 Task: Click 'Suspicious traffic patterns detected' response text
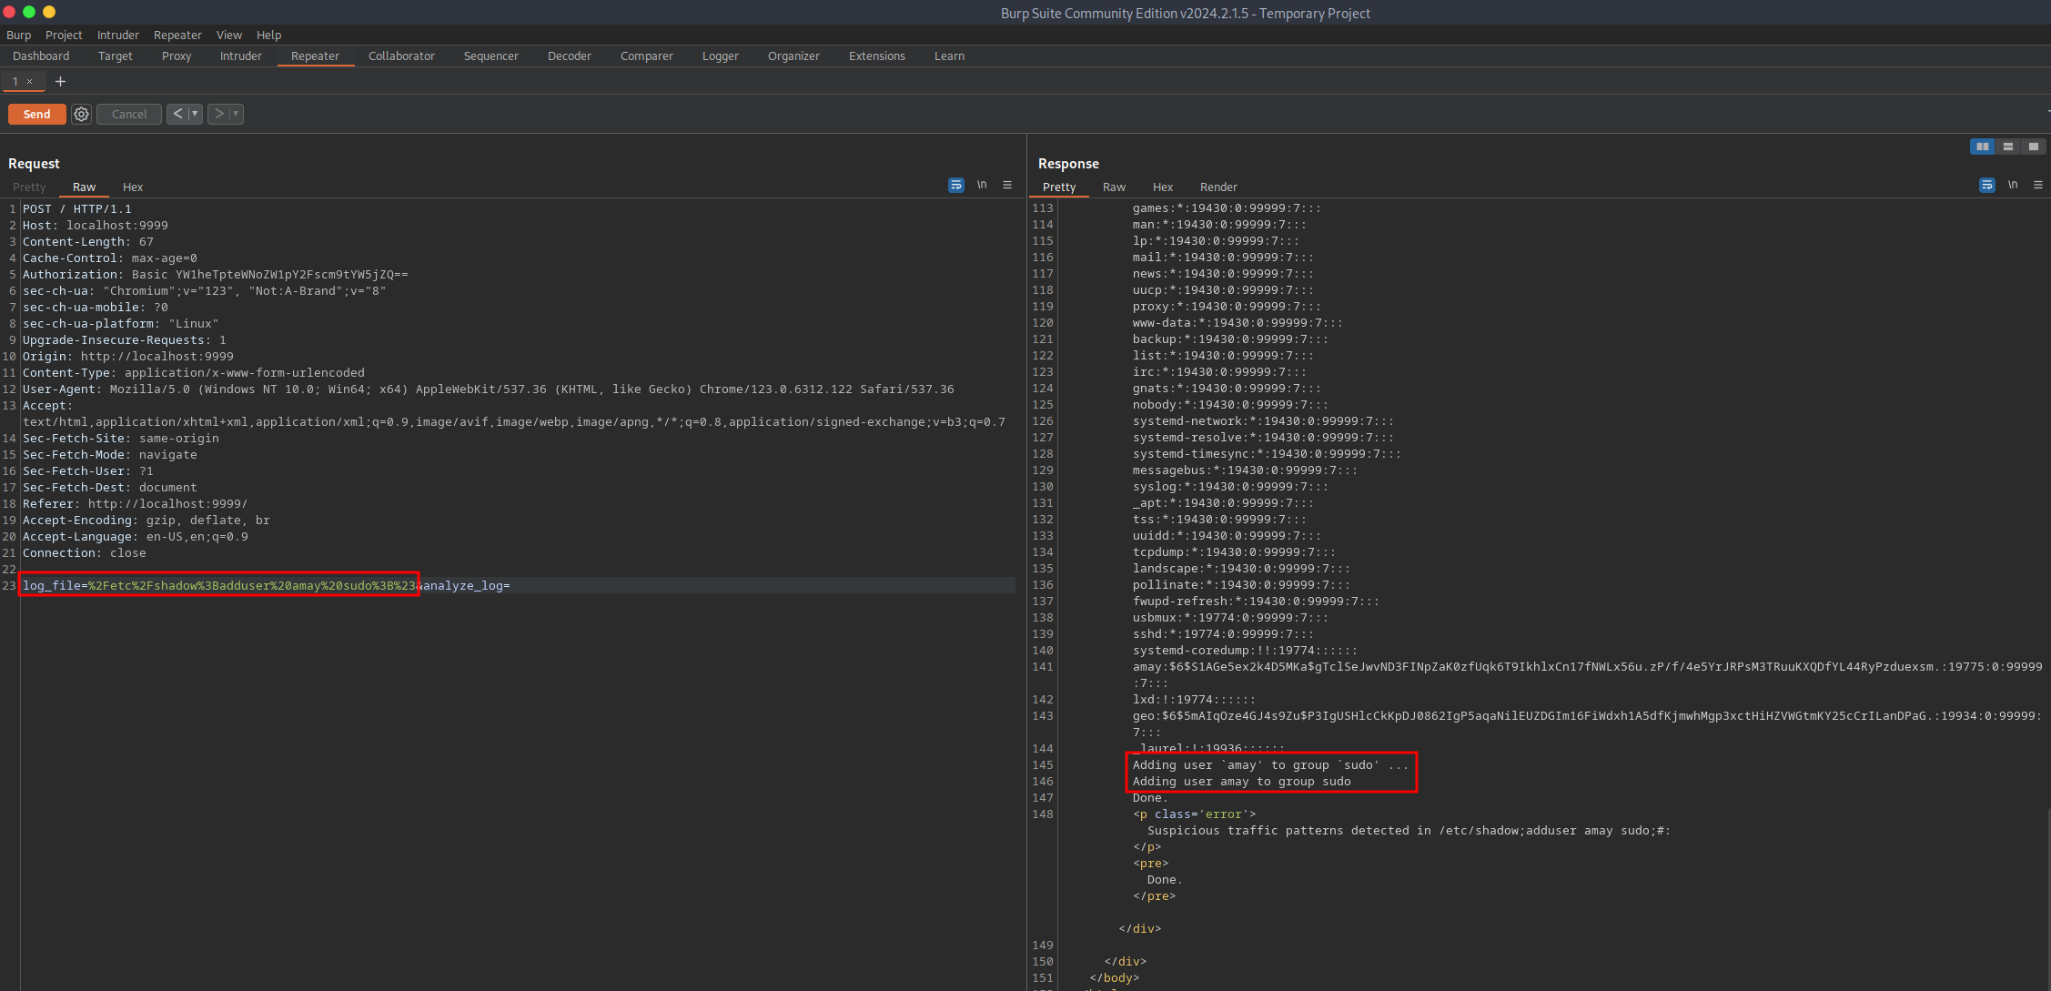coord(1409,830)
